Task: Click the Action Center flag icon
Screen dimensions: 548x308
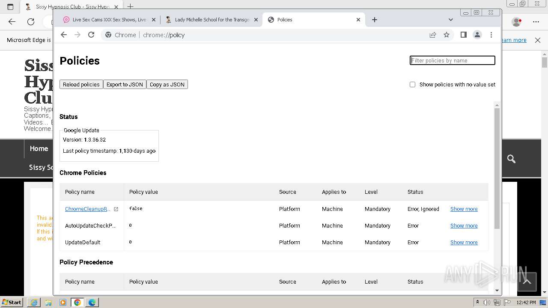Action: [507, 302]
